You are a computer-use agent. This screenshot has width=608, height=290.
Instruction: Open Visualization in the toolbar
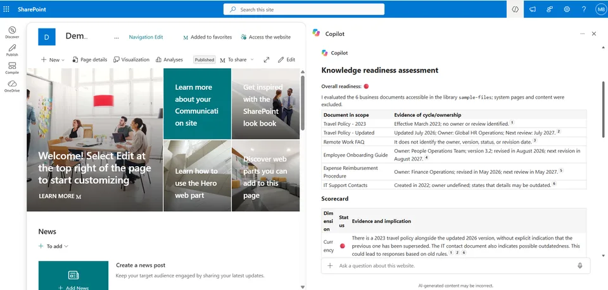pyautogui.click(x=131, y=59)
